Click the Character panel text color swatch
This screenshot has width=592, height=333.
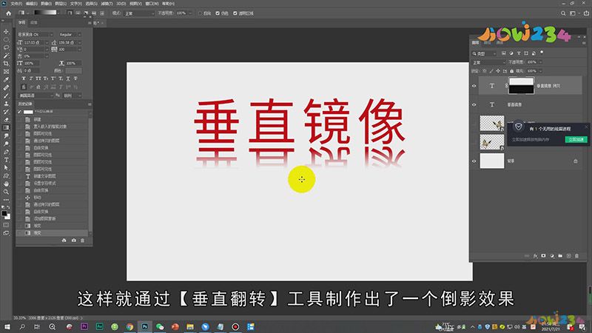coord(73,70)
